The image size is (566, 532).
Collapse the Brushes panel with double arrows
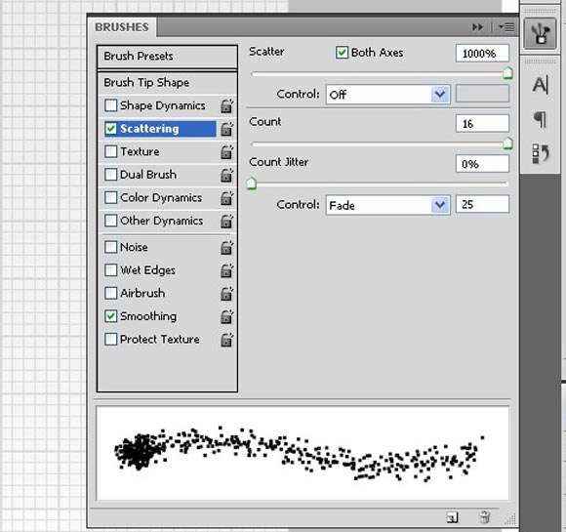pyautogui.click(x=477, y=27)
